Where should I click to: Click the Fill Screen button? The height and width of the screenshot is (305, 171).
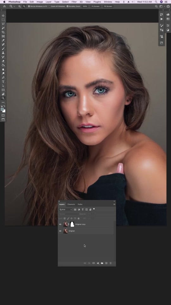point(108,6)
